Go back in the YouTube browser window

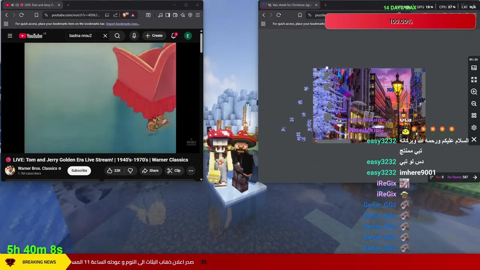(x=6, y=15)
